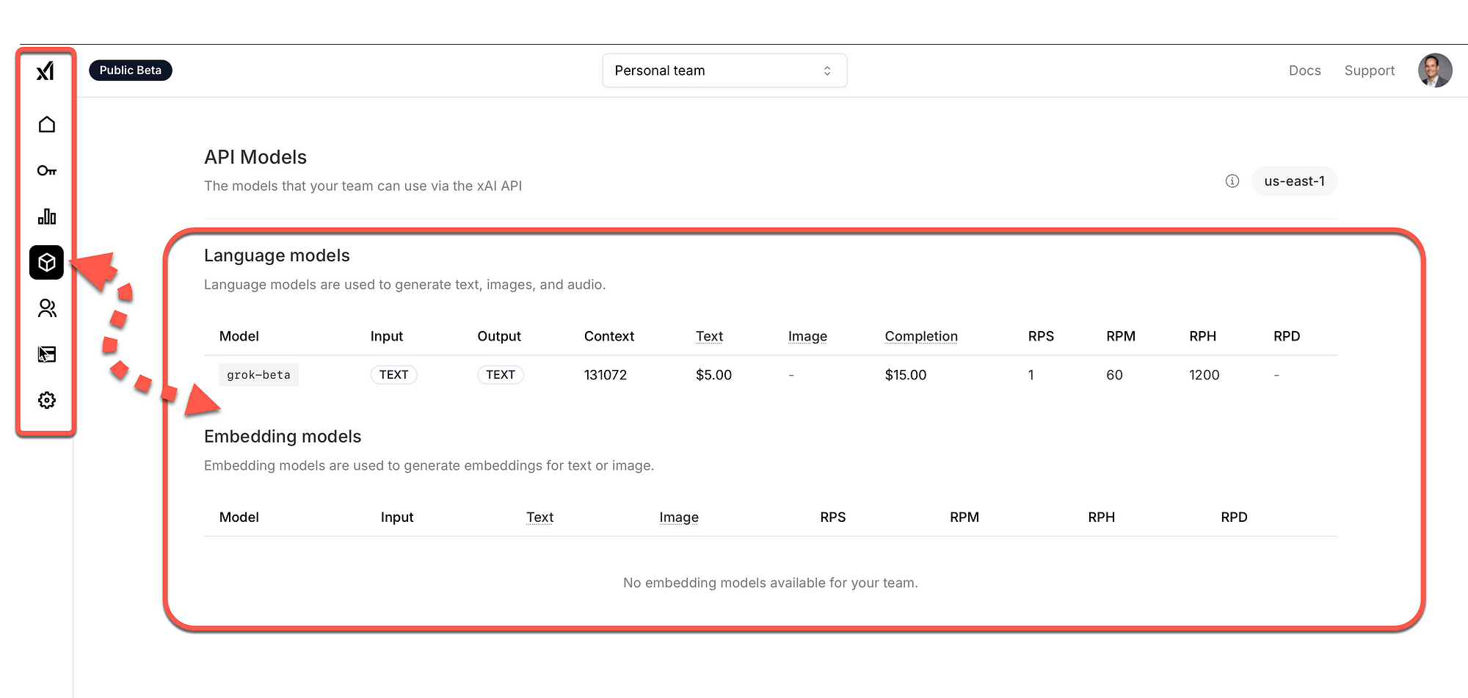Click your profile avatar picture
This screenshot has height=698, width=1468.
coord(1434,70)
